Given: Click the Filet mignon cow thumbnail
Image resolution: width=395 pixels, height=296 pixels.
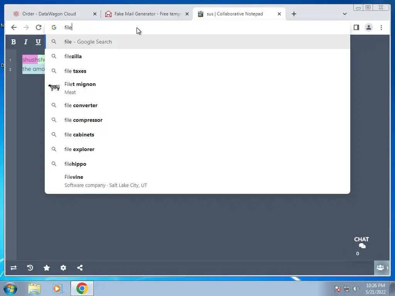Looking at the screenshot, I should 54,87.
